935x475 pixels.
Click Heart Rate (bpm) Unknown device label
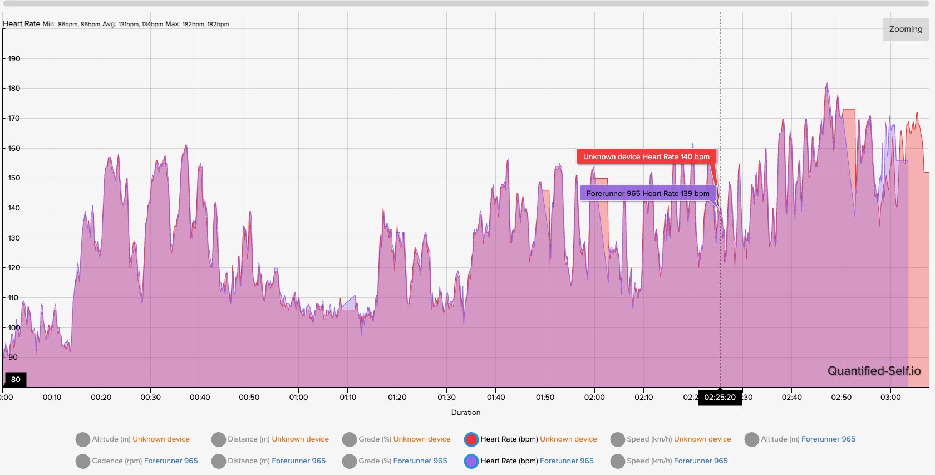[x=539, y=439]
